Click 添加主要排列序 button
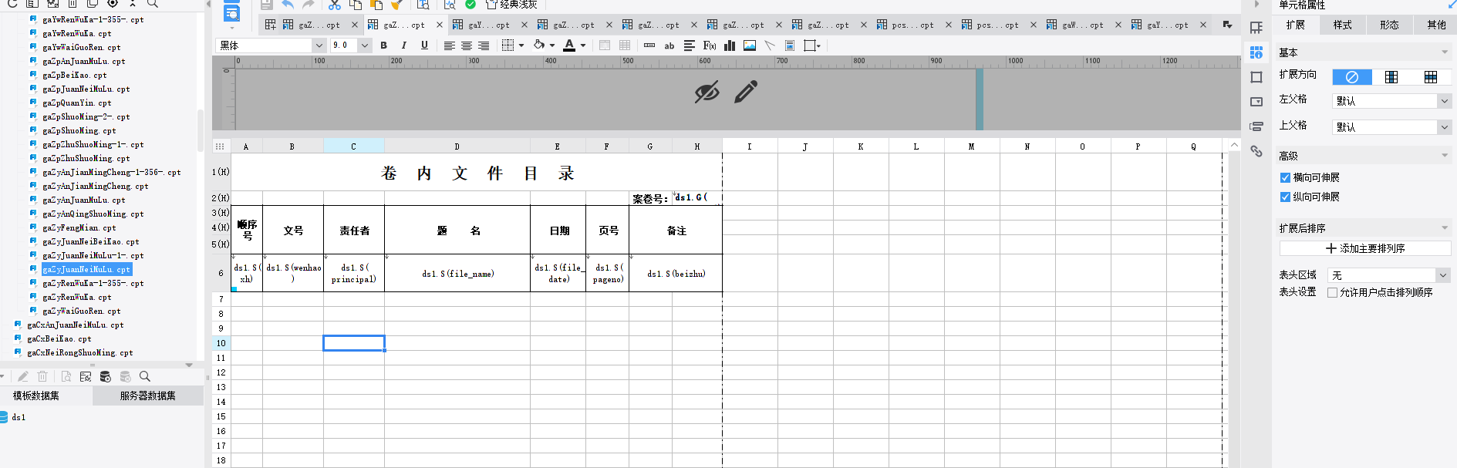 pyautogui.click(x=1365, y=248)
